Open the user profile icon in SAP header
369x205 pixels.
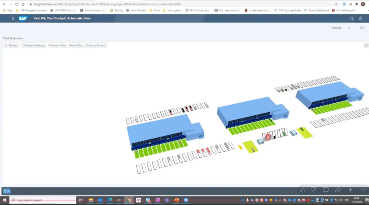coord(360,18)
